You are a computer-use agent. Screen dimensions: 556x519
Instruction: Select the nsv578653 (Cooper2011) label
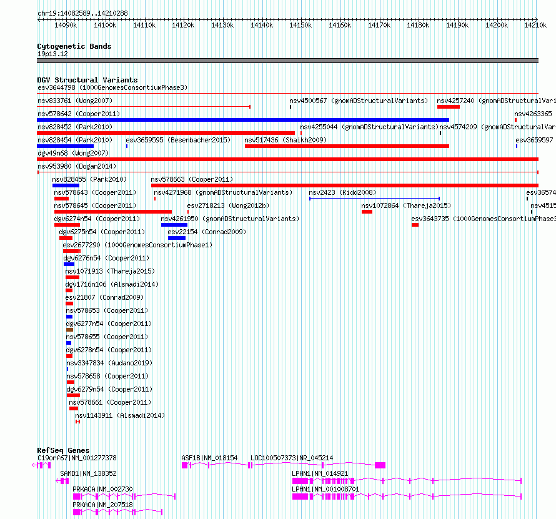107,310
